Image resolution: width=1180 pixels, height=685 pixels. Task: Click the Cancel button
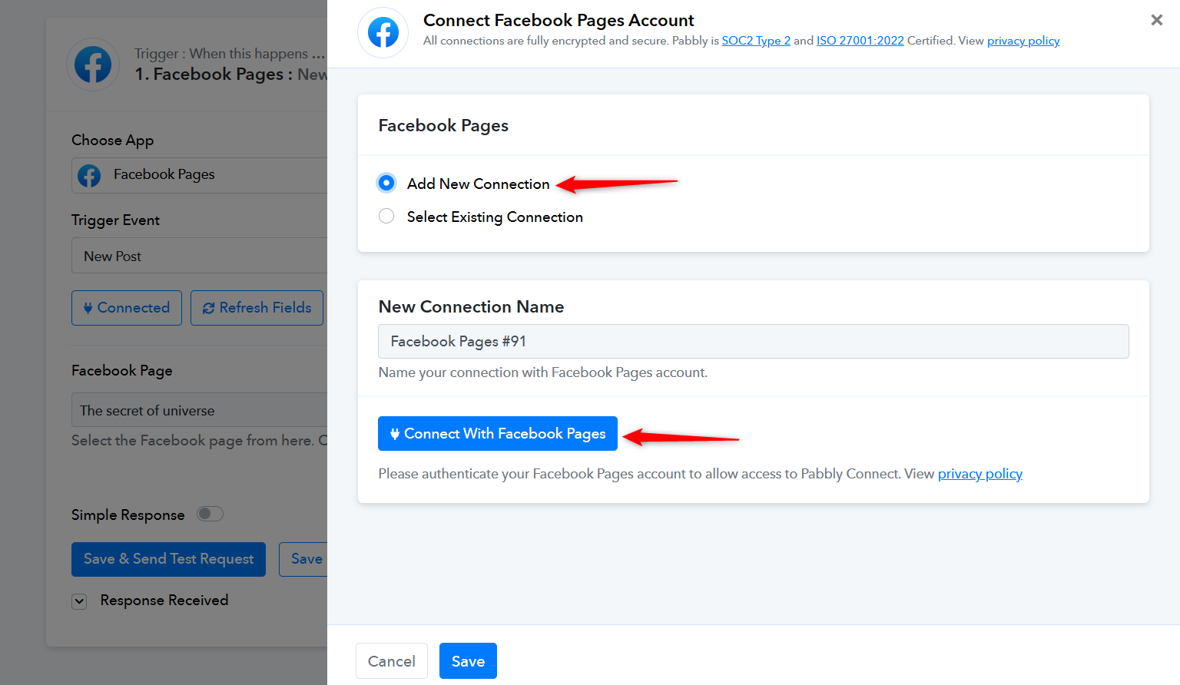[392, 661]
